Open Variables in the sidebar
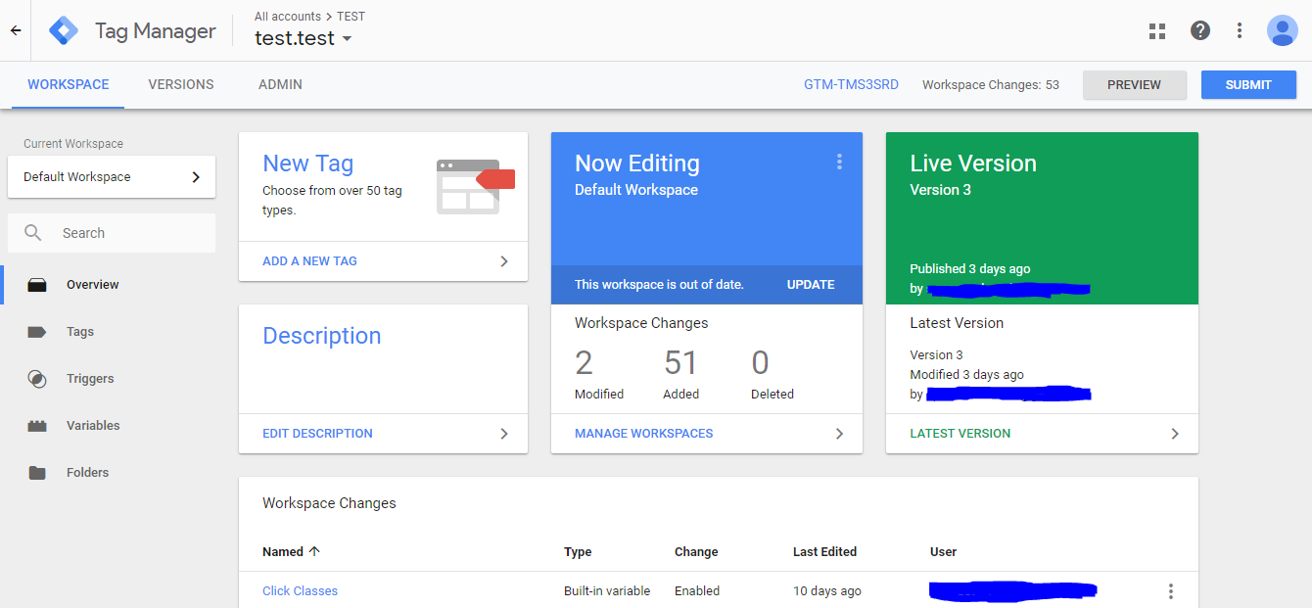Screen dimensions: 1312x608 pyautogui.click(x=93, y=426)
